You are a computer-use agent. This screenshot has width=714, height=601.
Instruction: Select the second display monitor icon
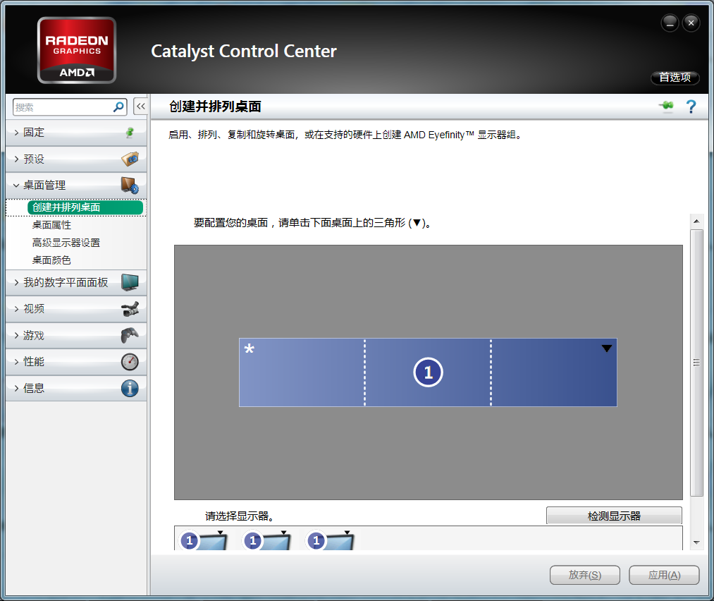(267, 540)
